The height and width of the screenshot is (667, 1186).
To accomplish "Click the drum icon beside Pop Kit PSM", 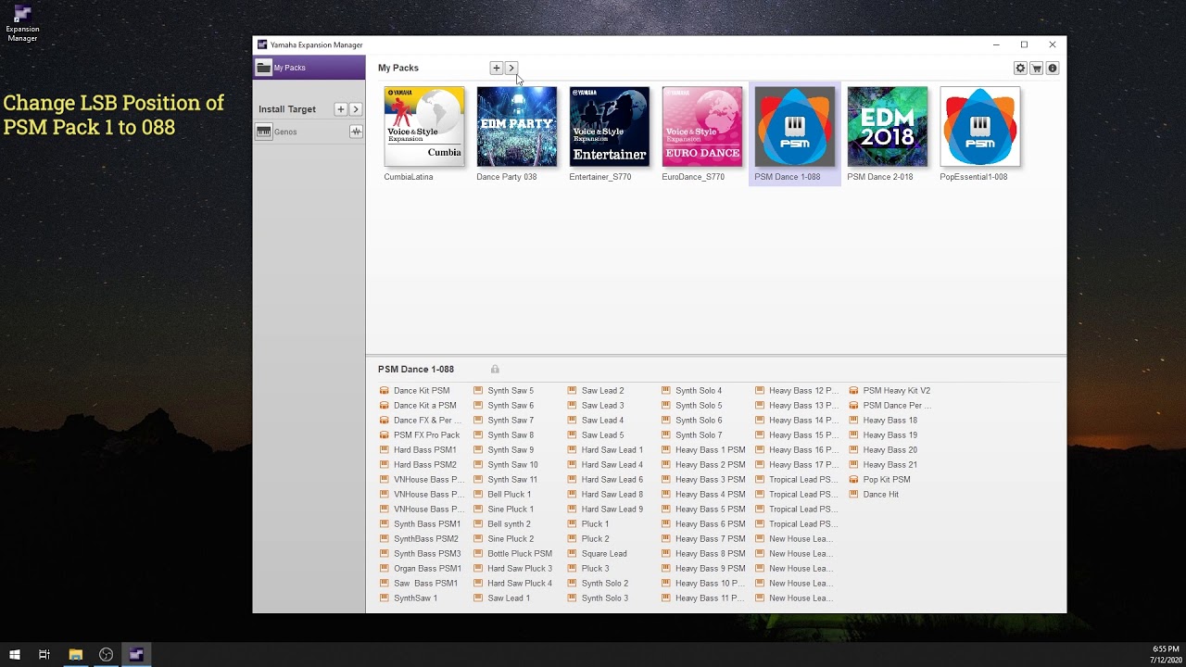I will click(854, 480).
